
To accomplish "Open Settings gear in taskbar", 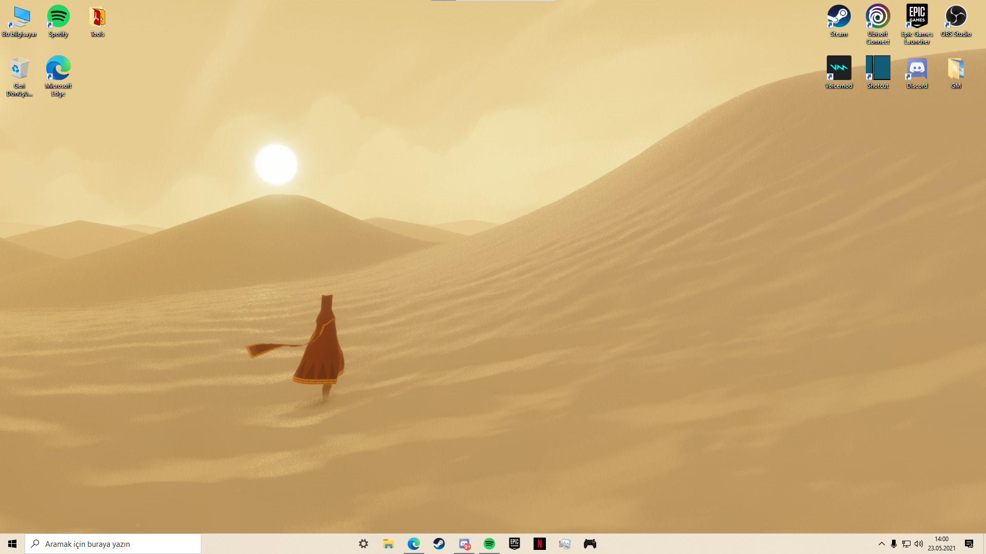I will [x=363, y=544].
